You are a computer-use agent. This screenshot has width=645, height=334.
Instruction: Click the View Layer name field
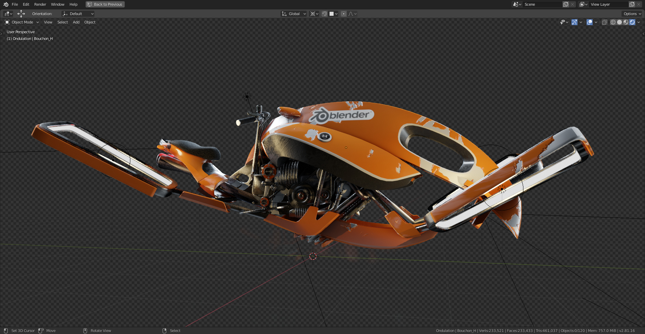(609, 4)
